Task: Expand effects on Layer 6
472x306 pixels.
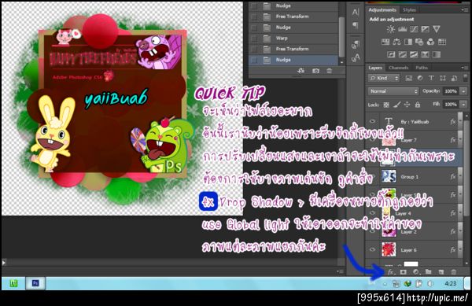Action: pyautogui.click(x=460, y=250)
